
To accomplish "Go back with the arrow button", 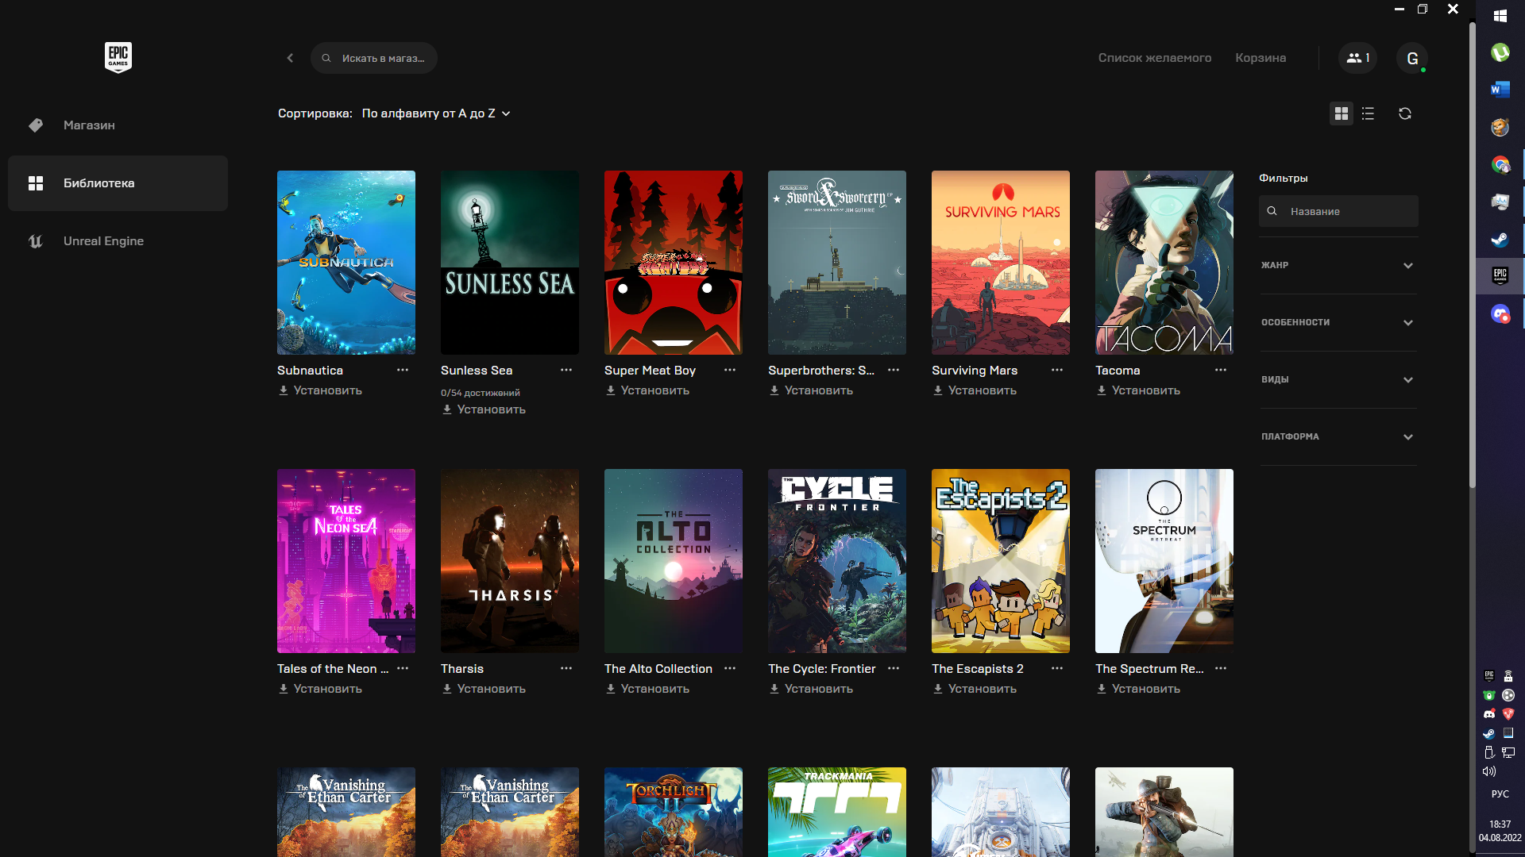I will 290,58.
